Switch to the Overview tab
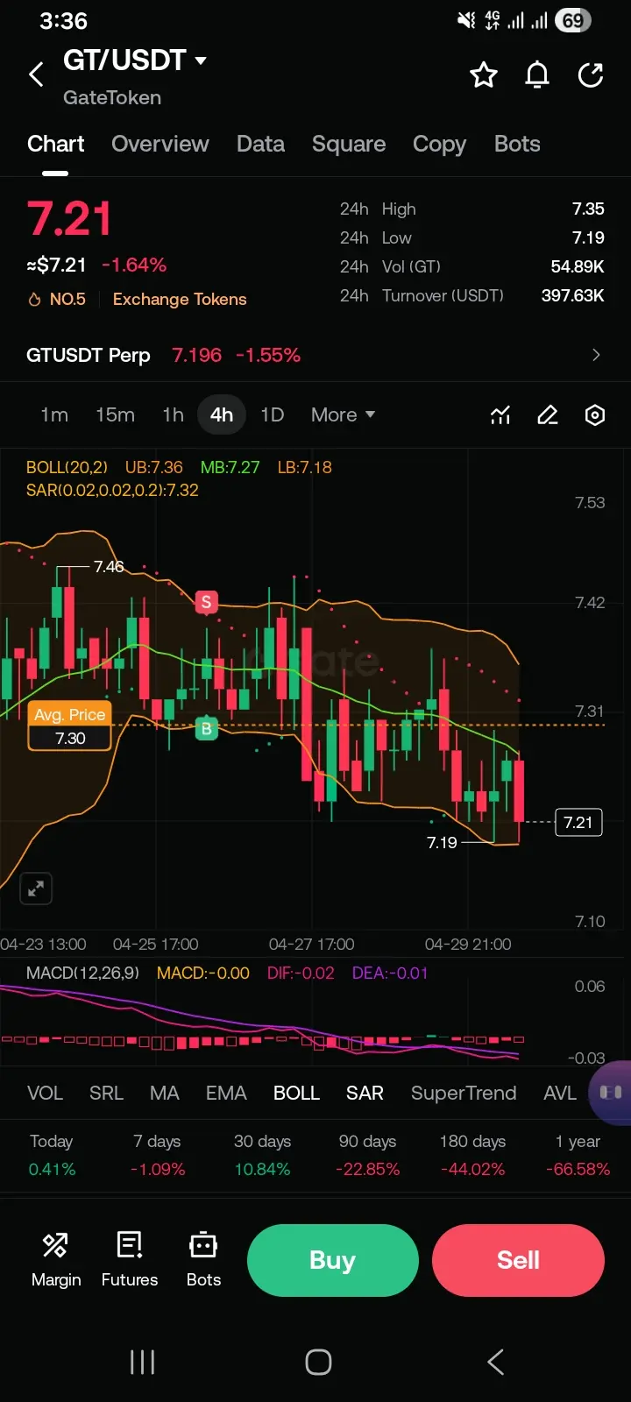The image size is (631, 1402). tap(160, 144)
